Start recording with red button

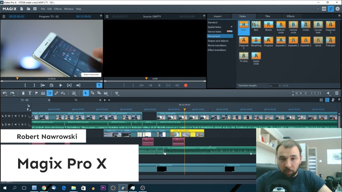(186, 85)
